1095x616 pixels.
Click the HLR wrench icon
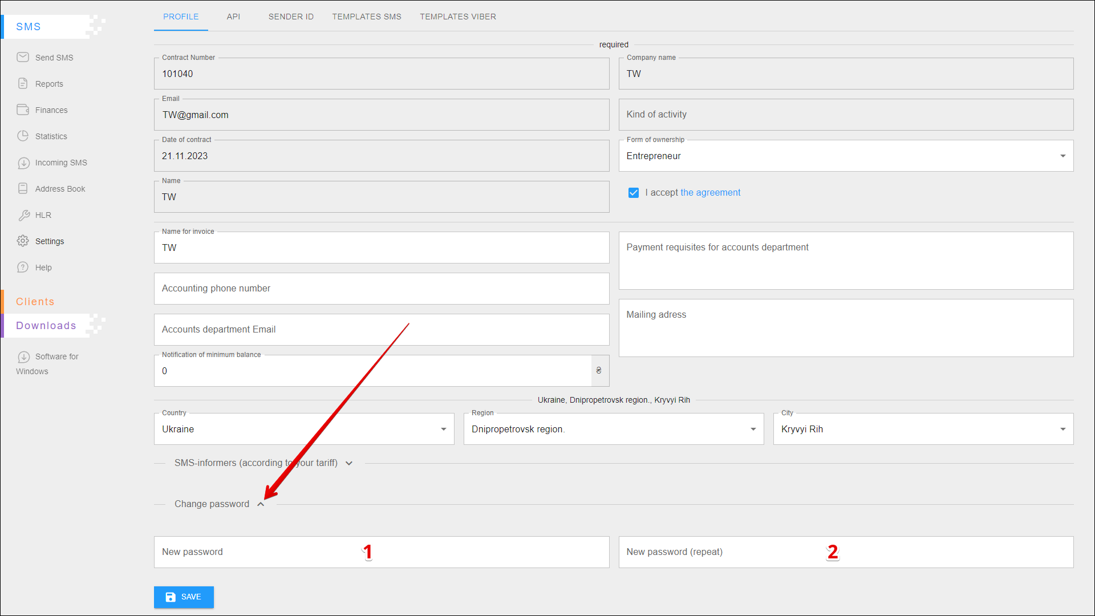coord(23,215)
